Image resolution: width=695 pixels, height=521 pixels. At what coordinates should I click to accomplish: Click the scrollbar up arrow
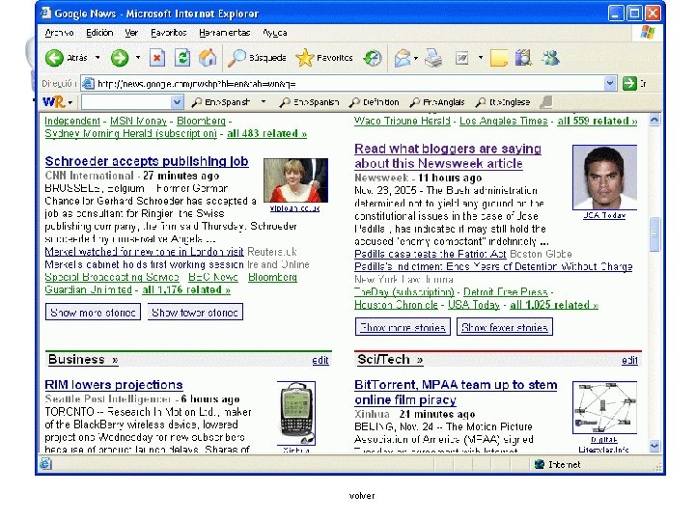(x=654, y=120)
